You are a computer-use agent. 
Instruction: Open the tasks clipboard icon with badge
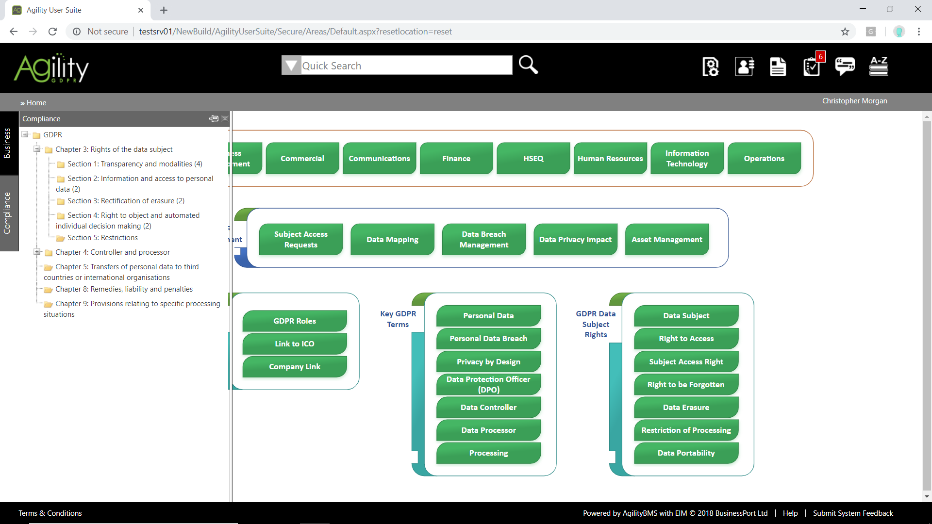coord(812,66)
